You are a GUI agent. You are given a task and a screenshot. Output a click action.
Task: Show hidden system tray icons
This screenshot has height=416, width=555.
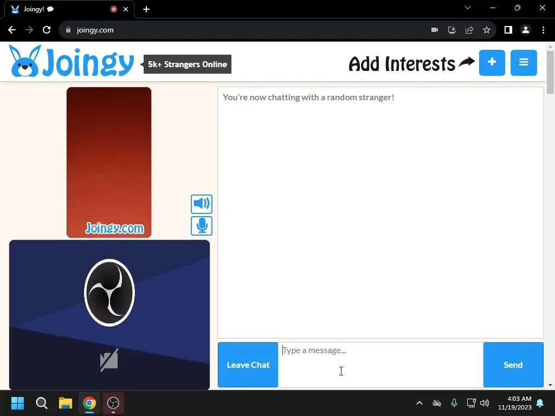point(420,403)
